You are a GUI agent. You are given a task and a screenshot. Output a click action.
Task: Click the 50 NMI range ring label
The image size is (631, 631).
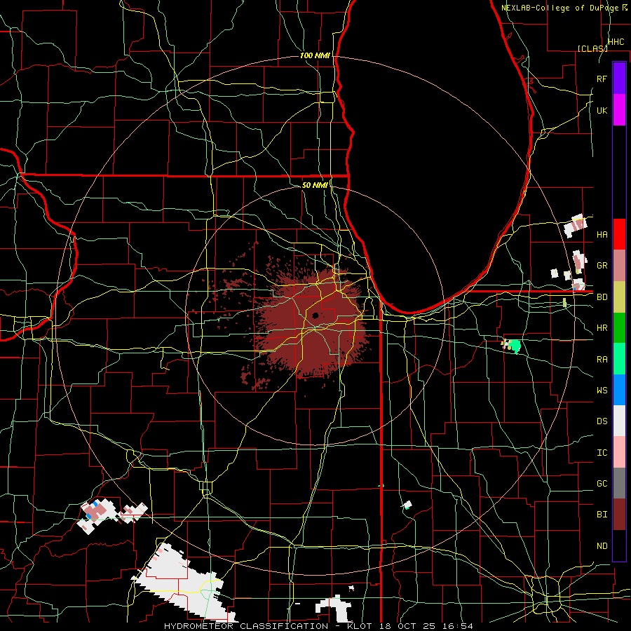[x=315, y=185]
